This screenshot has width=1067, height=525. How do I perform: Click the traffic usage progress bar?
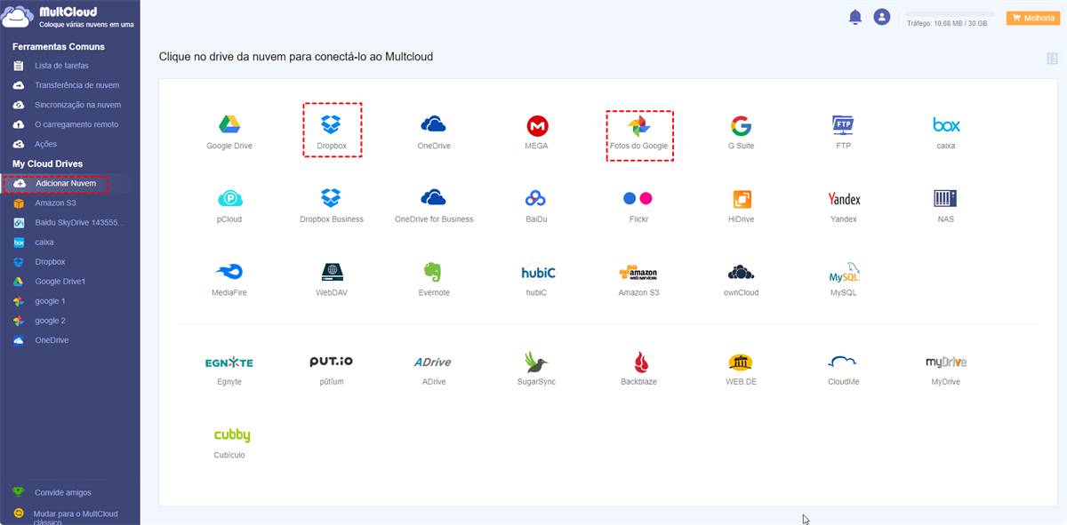coord(949,13)
